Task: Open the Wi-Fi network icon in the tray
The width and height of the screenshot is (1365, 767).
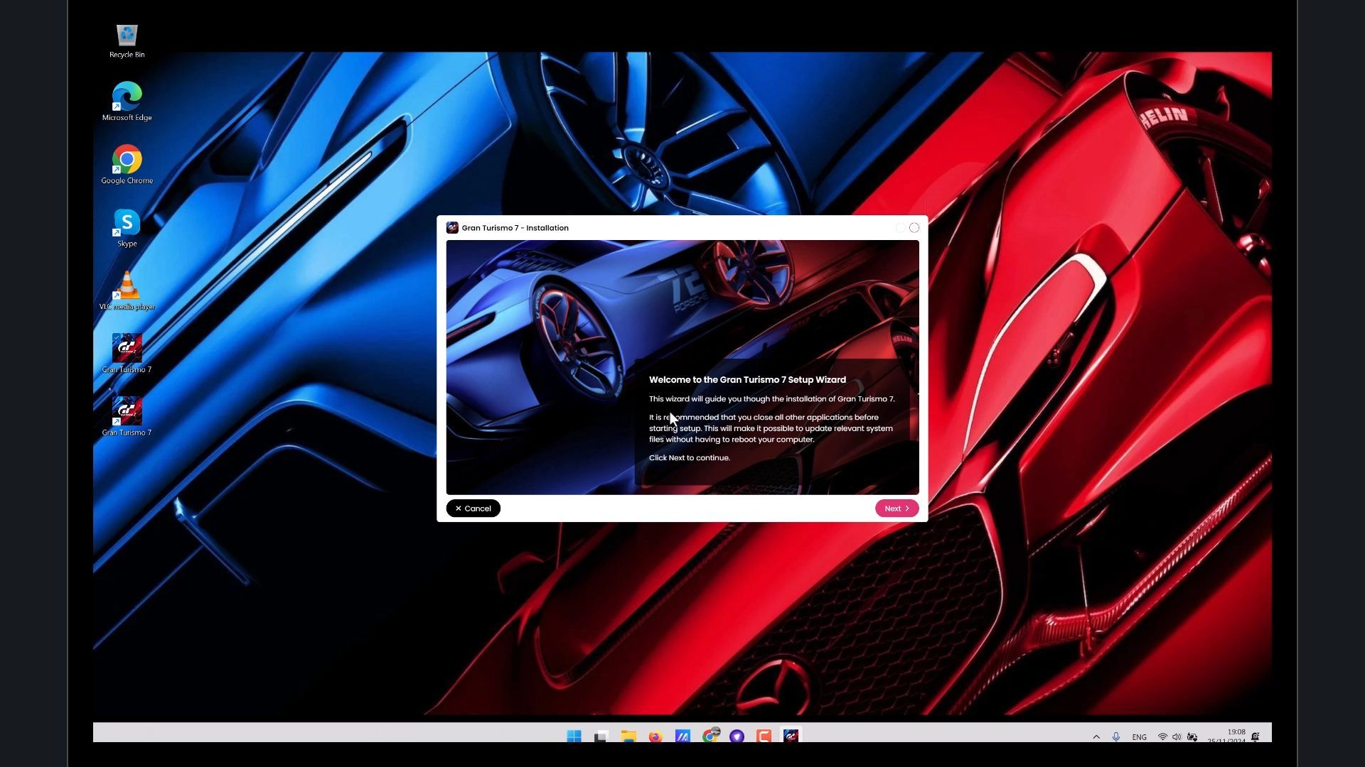Action: 1162,737
